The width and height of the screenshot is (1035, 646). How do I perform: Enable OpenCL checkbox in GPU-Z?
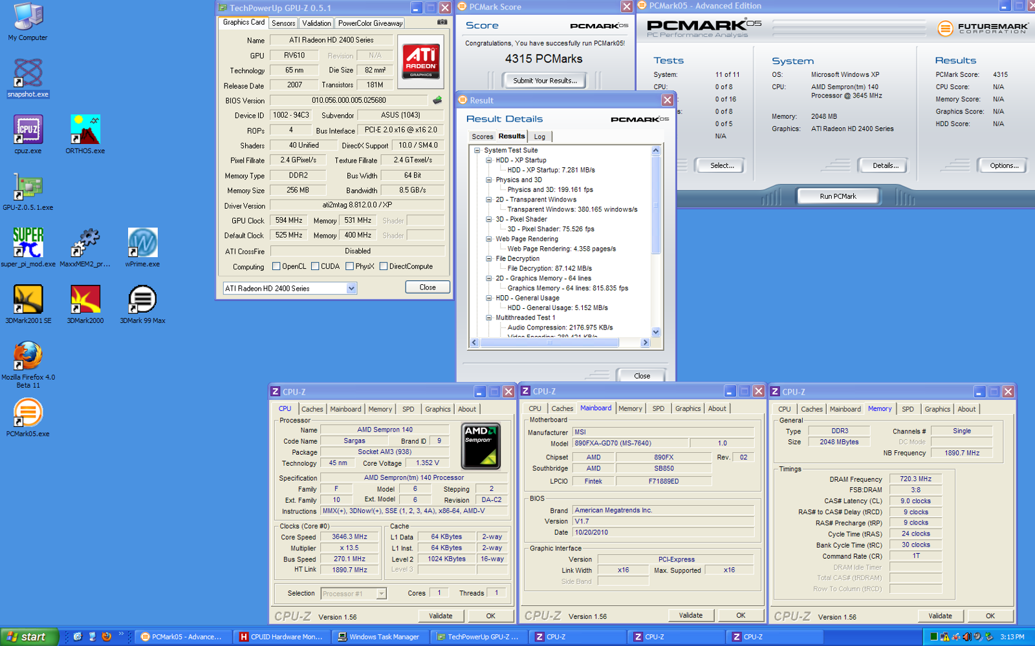pos(276,266)
